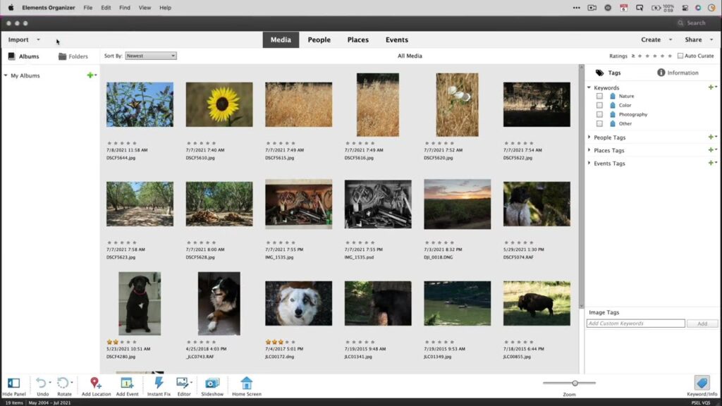Click the Import button
The width and height of the screenshot is (722, 406).
[x=18, y=40]
